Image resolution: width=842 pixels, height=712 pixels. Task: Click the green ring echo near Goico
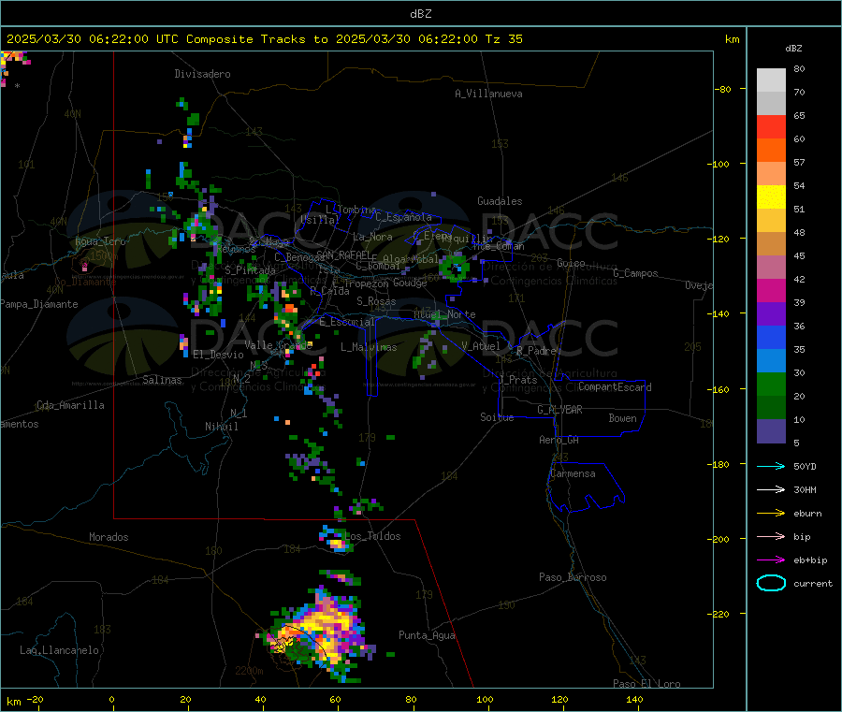[x=455, y=268]
